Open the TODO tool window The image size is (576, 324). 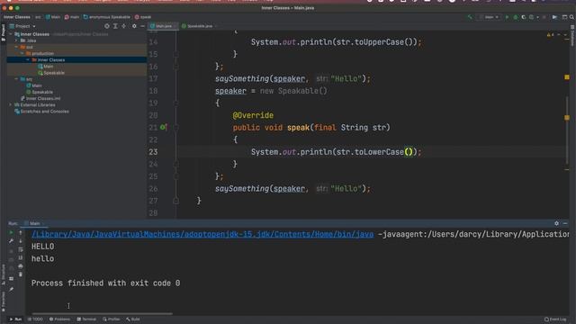coord(35,319)
